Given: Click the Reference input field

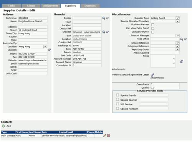Looking at the screenshot, I should (33, 18).
